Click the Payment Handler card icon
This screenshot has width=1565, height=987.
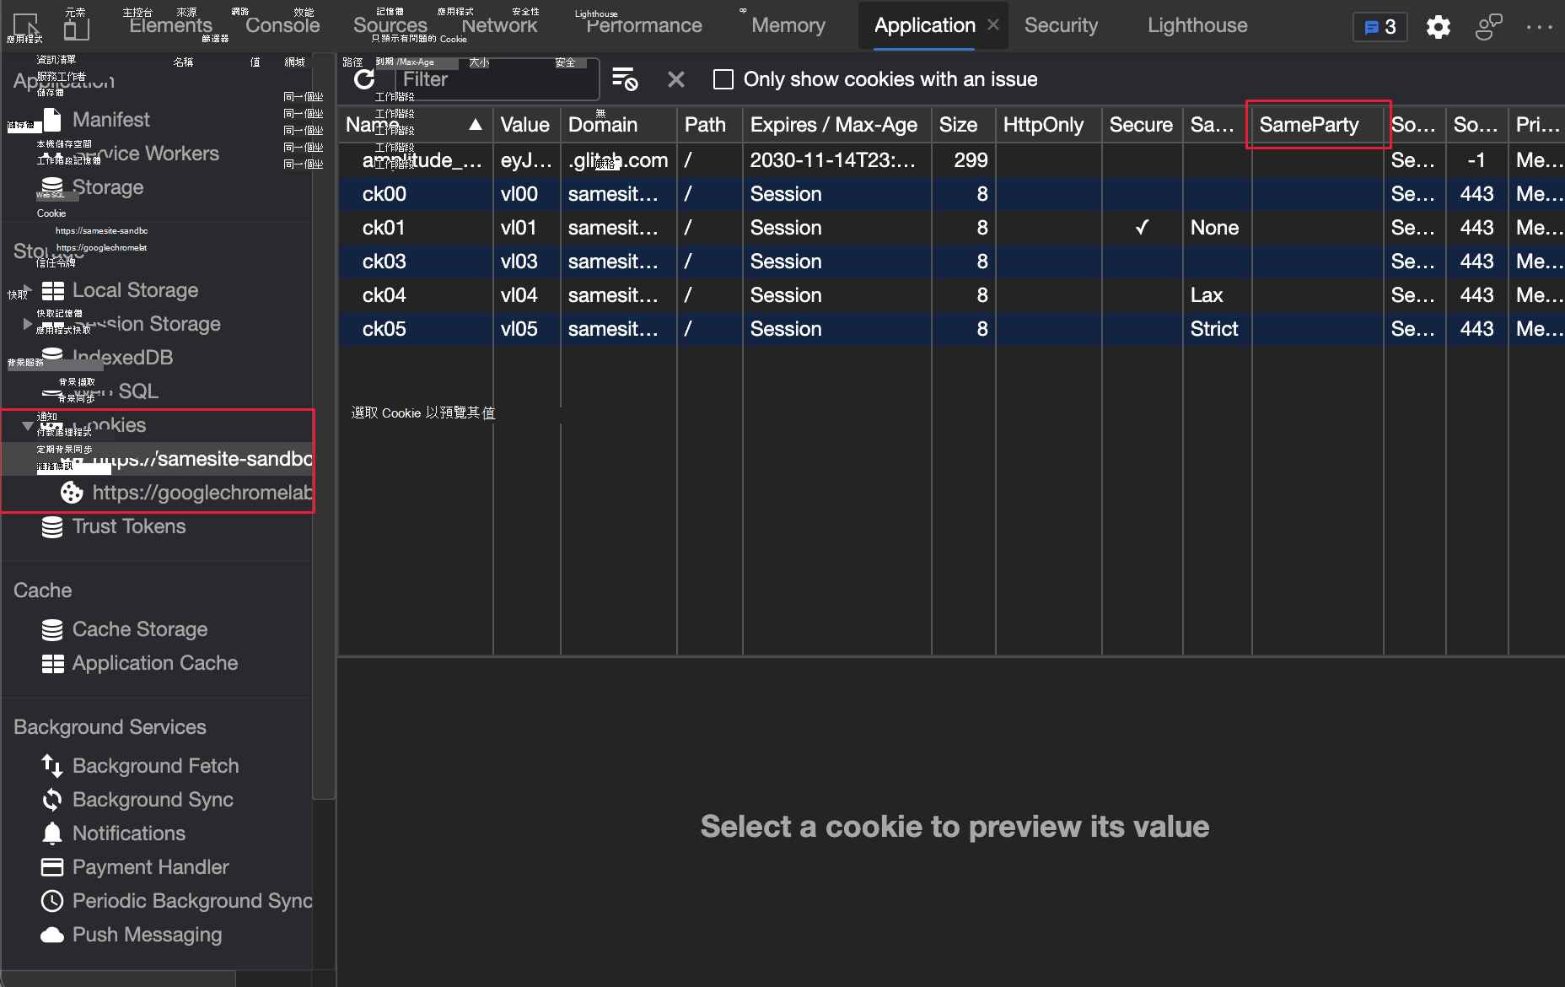click(x=52, y=867)
